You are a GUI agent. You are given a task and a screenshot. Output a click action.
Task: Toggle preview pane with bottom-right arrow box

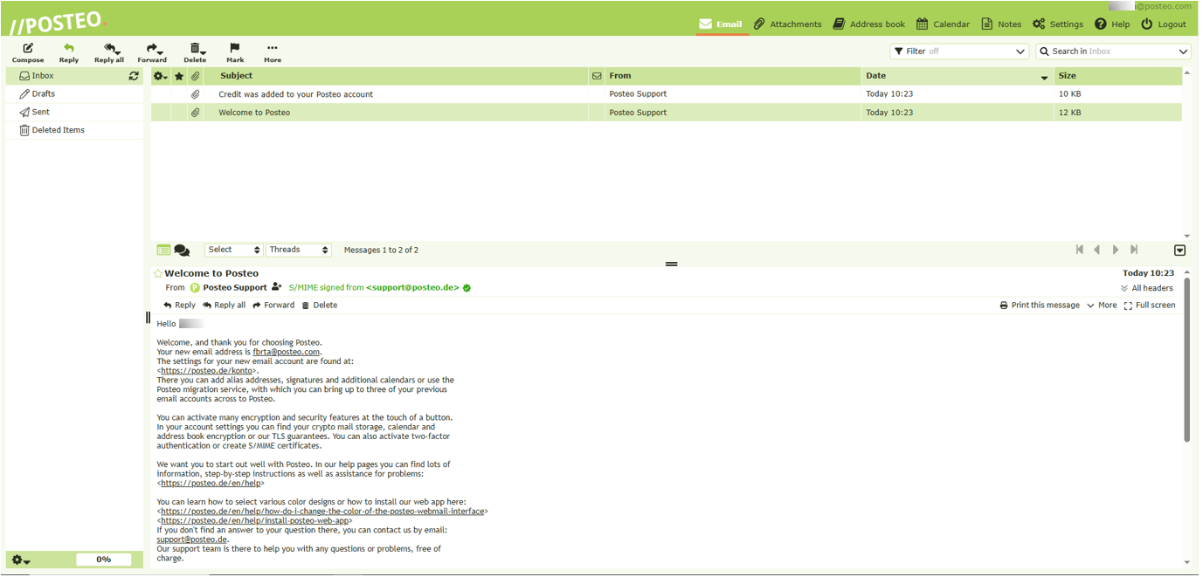[1179, 251]
